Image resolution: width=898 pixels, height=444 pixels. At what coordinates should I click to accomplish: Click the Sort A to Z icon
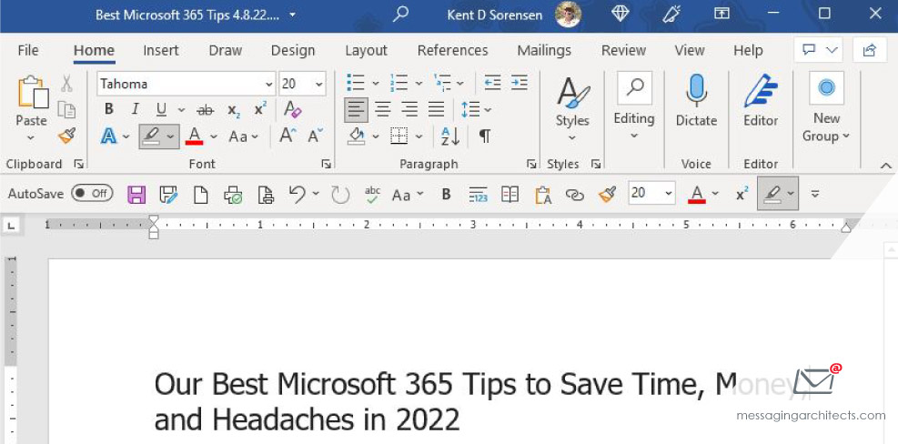[x=450, y=136]
